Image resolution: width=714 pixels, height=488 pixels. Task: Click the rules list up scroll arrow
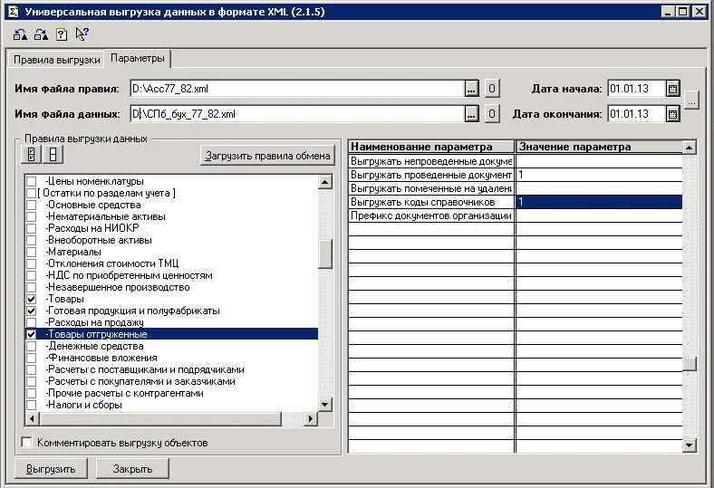click(x=324, y=182)
